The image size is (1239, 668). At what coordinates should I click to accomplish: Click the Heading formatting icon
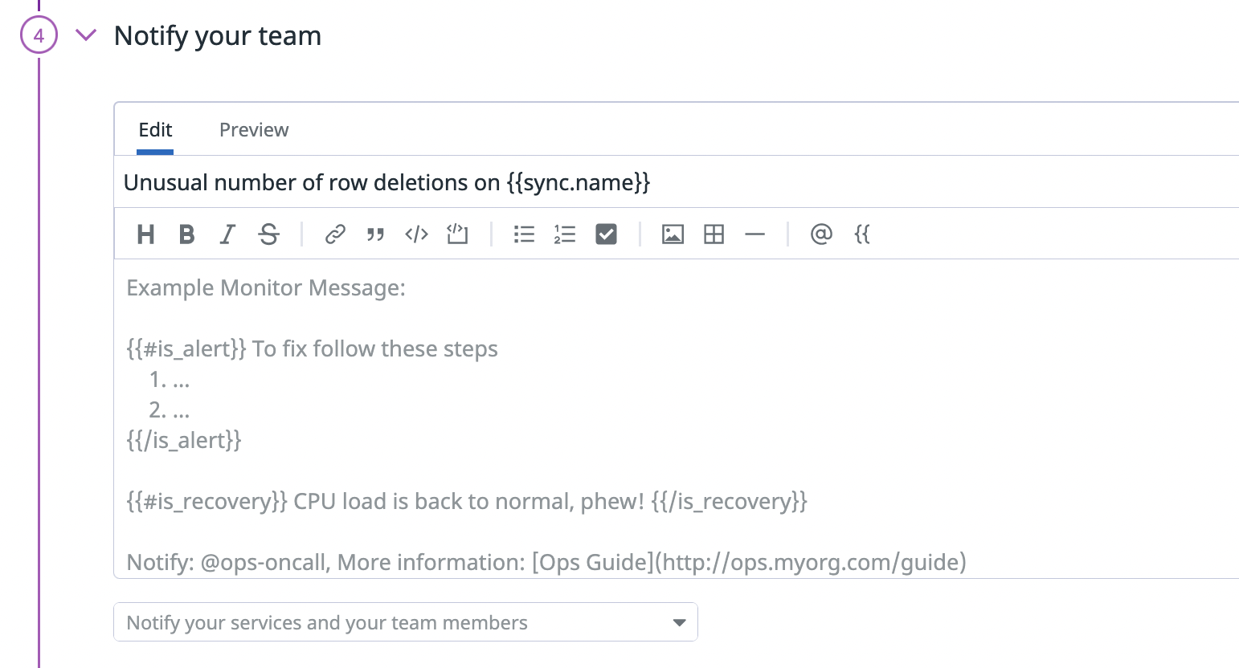pyautogui.click(x=145, y=234)
